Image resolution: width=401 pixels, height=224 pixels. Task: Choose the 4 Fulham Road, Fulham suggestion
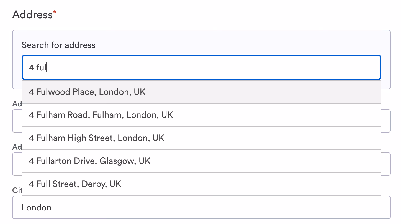pyautogui.click(x=101, y=115)
